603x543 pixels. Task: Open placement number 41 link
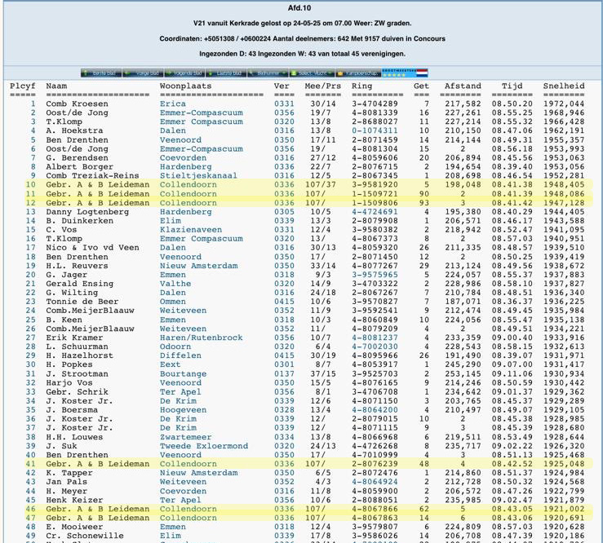(x=30, y=464)
